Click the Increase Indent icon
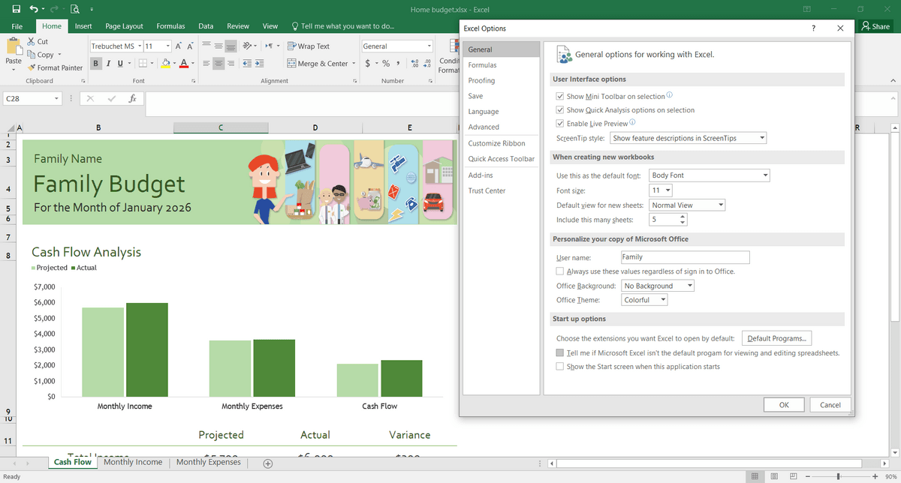This screenshot has height=483, width=901. click(x=260, y=64)
